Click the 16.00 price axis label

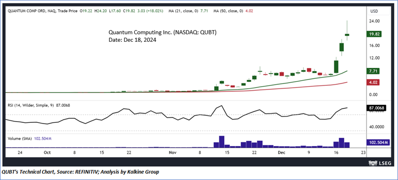coord(375,46)
